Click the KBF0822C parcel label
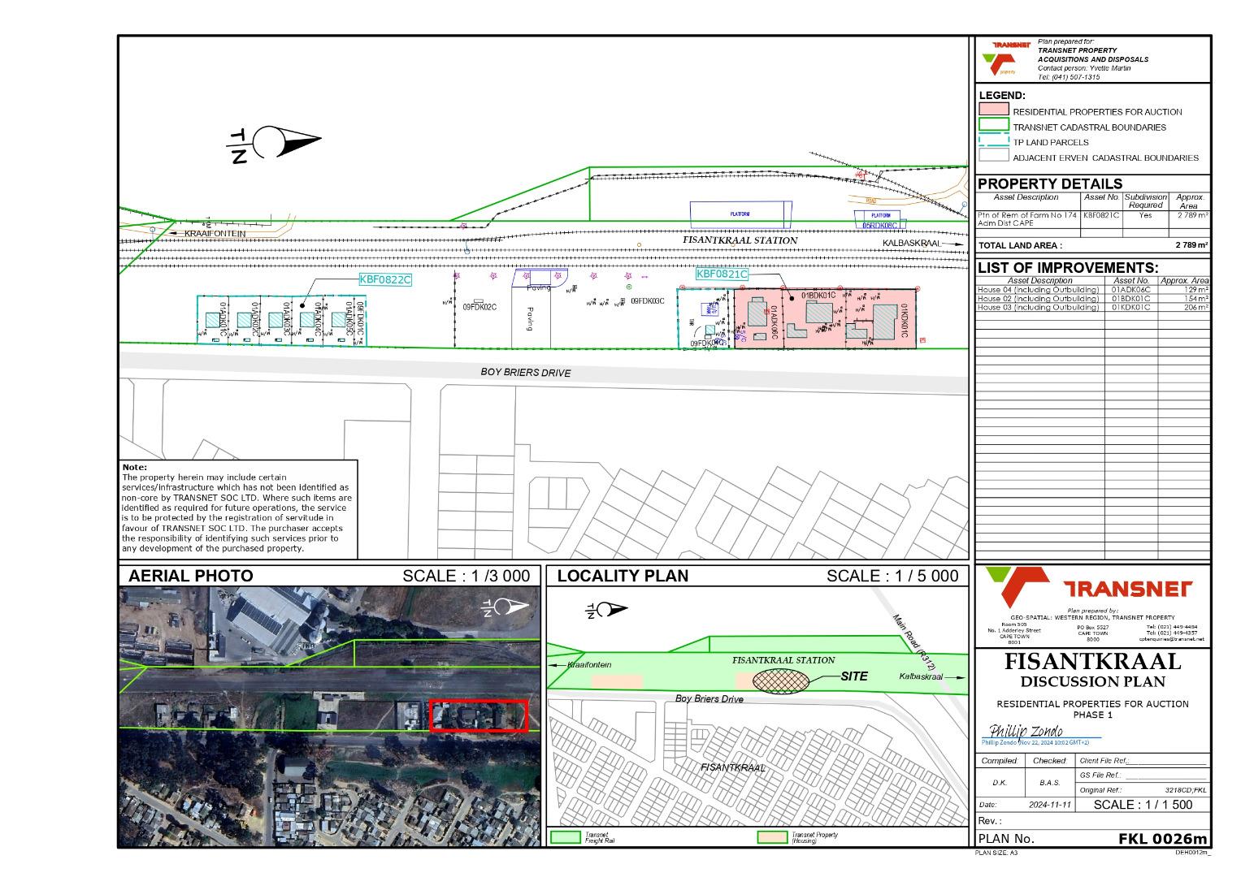Image resolution: width=1241 pixels, height=877 pixels. (x=385, y=280)
